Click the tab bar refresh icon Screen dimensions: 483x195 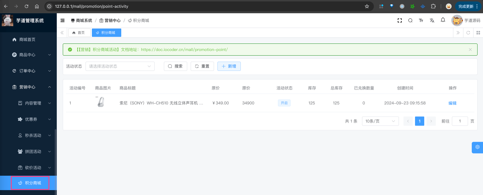coord(468,33)
